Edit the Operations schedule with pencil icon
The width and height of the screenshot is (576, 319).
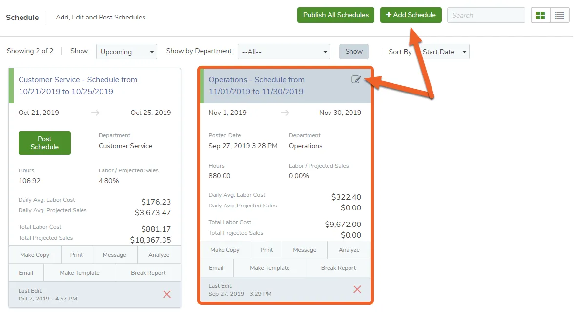click(x=356, y=79)
